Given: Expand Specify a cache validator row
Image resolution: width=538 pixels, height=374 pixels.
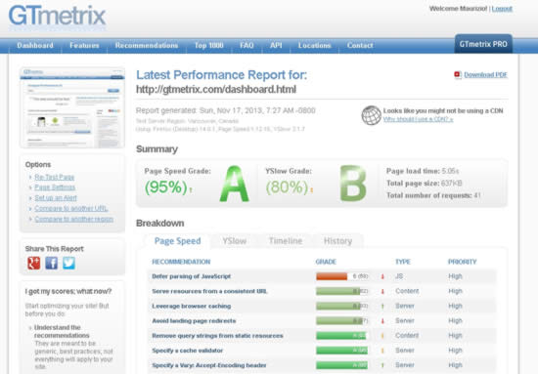Looking at the screenshot, I should [188, 351].
